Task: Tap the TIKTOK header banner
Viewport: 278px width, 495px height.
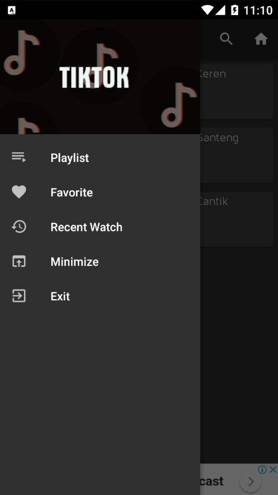Action: pyautogui.click(x=100, y=77)
